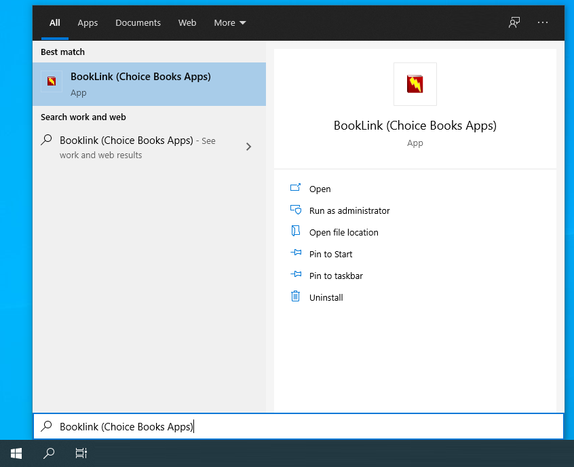The width and height of the screenshot is (574, 467).
Task: Expand web results with the chevron arrow
Action: click(248, 147)
